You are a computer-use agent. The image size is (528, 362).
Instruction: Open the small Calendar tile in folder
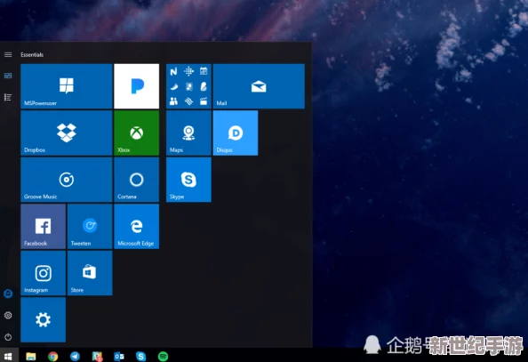pyautogui.click(x=204, y=71)
